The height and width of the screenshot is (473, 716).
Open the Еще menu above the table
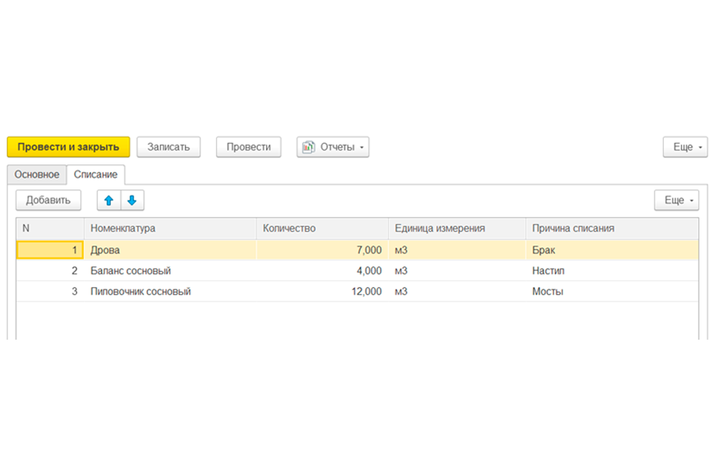point(676,200)
